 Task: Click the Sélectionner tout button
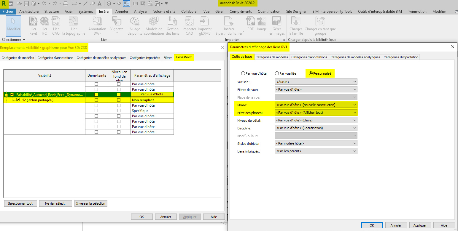coord(20,203)
